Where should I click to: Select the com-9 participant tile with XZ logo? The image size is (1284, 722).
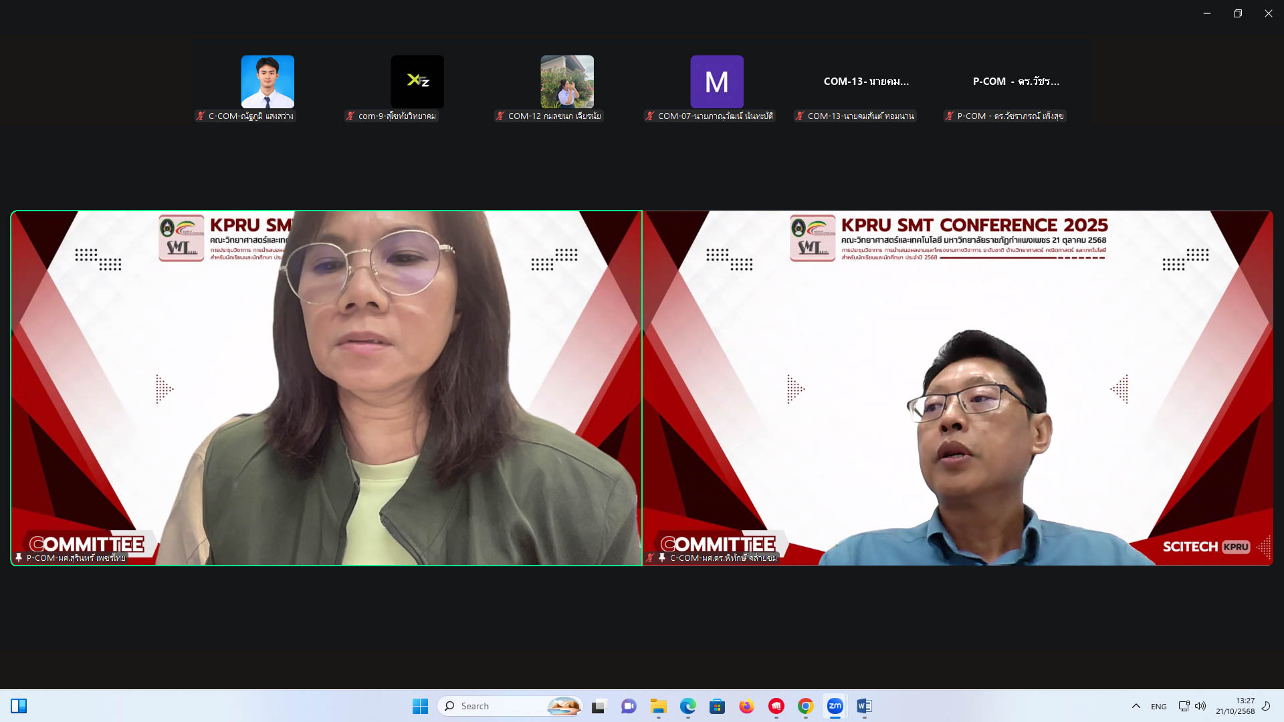click(417, 82)
